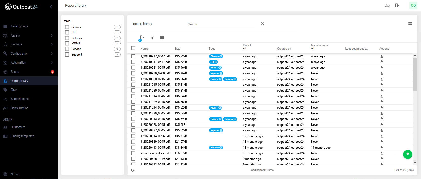Remove Finance tag from 1_20210917_0647.pdf
The height and width of the screenshot is (179, 421).
pyautogui.click(x=221, y=56)
